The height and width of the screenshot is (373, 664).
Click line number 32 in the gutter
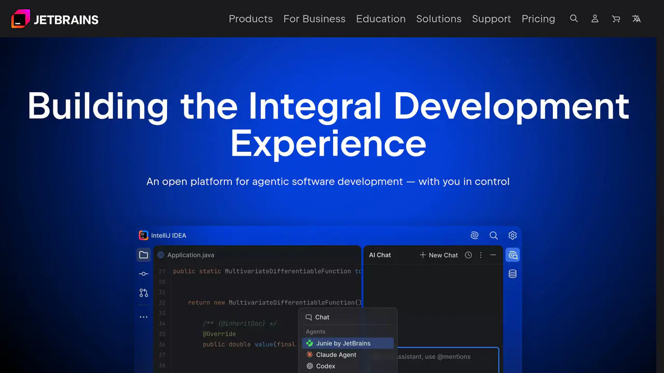click(x=162, y=303)
